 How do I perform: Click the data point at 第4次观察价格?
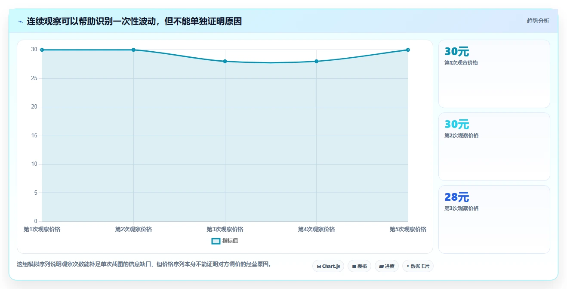point(316,61)
